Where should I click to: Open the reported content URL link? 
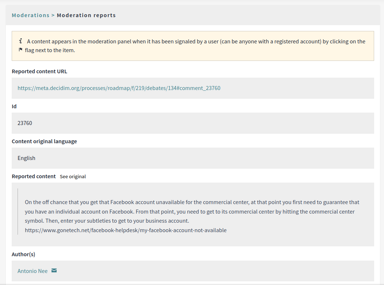point(119,88)
